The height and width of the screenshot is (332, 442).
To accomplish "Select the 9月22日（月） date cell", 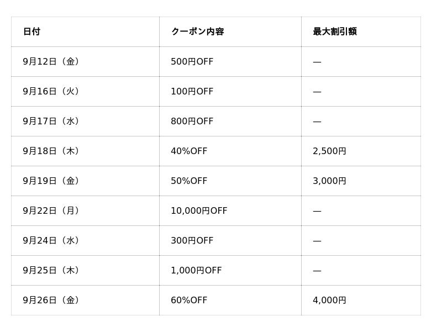I will click(51, 210).
